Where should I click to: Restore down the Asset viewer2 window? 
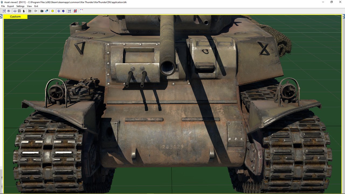(332, 2)
